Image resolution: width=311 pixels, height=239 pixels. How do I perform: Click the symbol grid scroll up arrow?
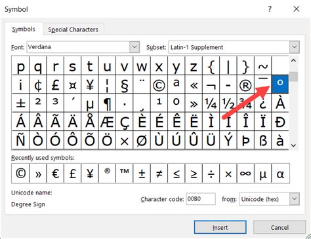click(293, 61)
